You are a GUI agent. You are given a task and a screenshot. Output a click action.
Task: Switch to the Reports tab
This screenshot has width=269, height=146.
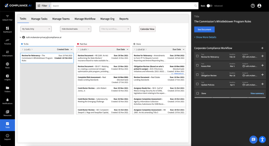click(x=124, y=19)
